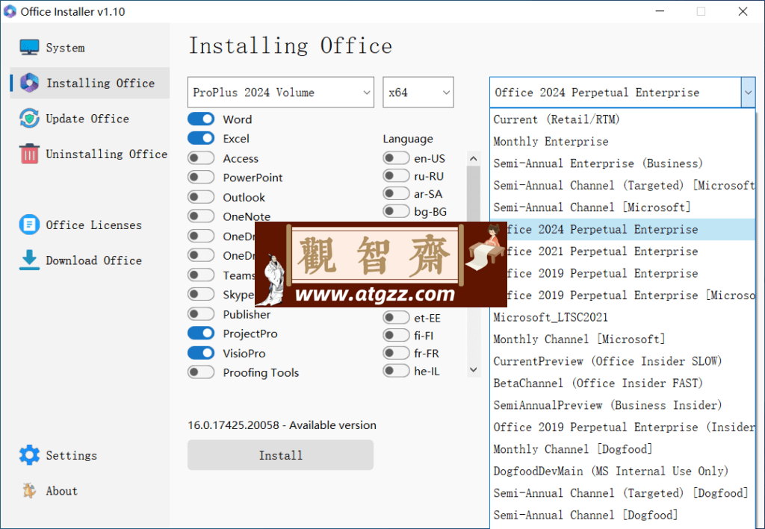This screenshot has width=765, height=529.
Task: Open the Download Office page
Action: pos(90,260)
